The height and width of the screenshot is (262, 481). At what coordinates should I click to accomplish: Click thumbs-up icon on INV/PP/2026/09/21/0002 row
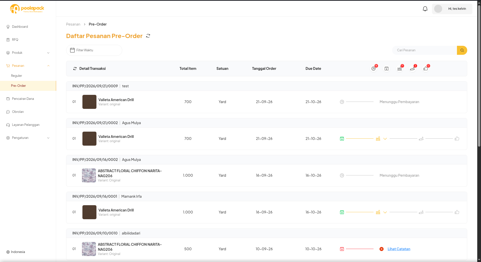tap(457, 139)
